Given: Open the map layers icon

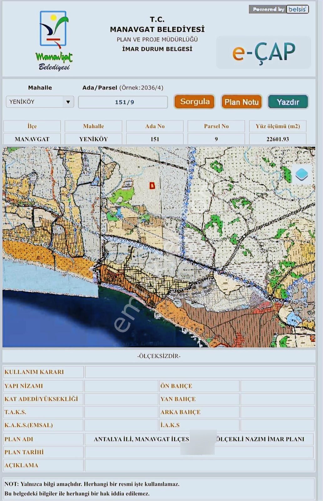Looking at the screenshot, I should click(301, 174).
